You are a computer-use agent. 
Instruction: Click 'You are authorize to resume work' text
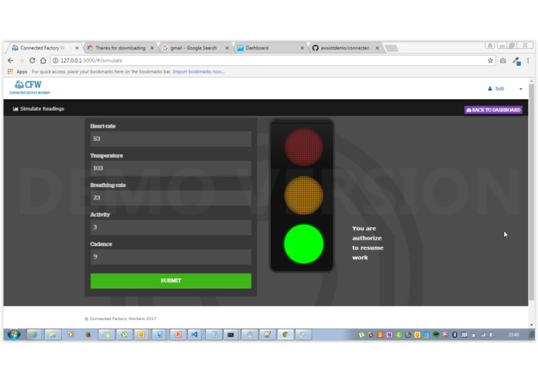click(368, 243)
